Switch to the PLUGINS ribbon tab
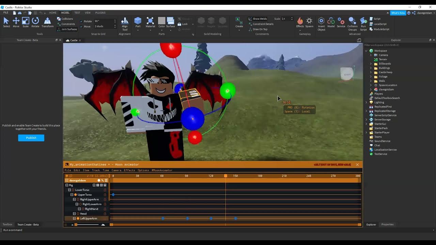436x245 pixels. (100, 13)
